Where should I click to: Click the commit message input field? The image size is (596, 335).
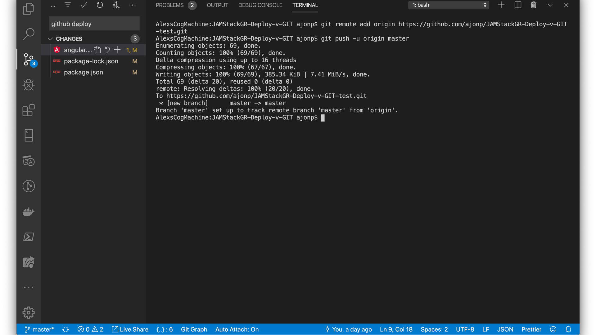pyautogui.click(x=94, y=24)
